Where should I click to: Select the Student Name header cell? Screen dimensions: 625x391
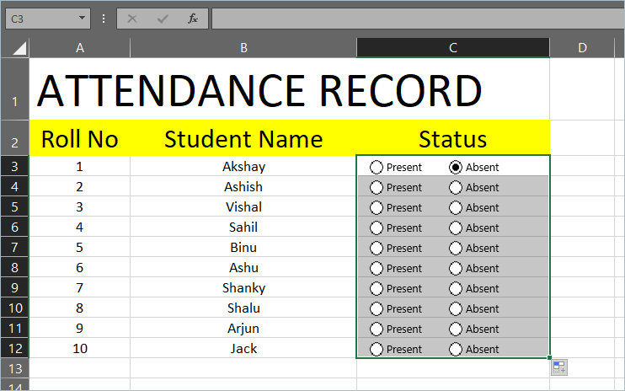coord(243,138)
